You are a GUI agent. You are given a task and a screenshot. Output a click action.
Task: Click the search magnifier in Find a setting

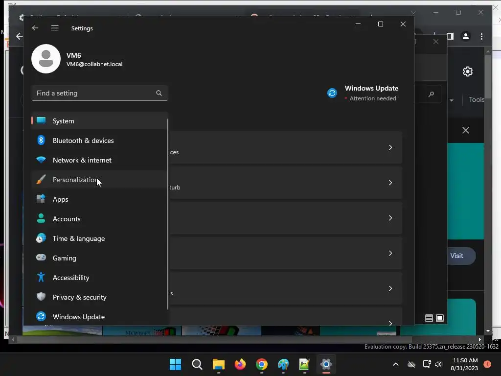tap(159, 93)
